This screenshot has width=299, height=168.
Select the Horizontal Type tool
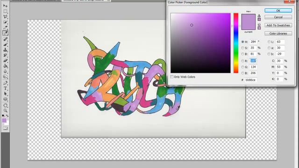click(5, 88)
